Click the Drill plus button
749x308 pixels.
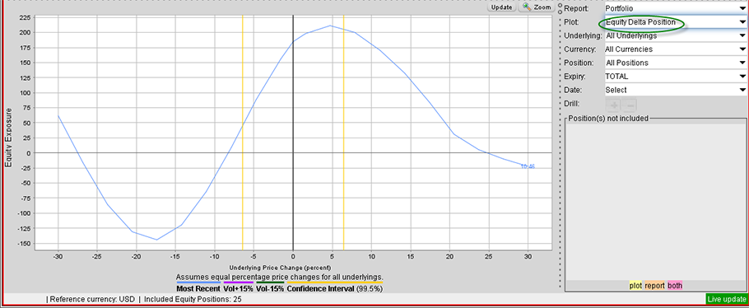click(614, 105)
